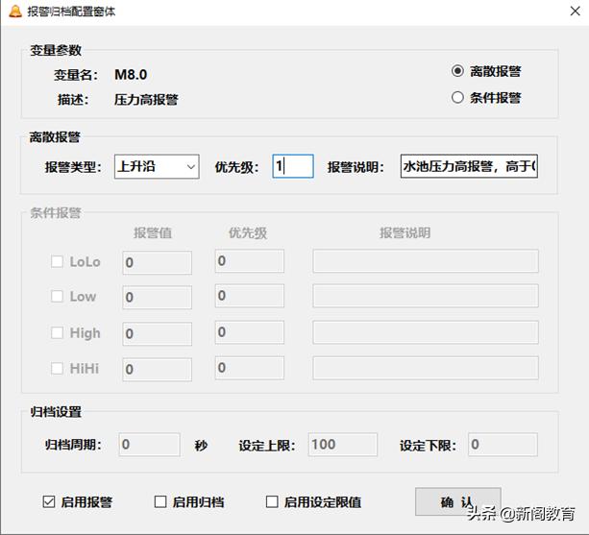
Task: Click the 报警说明 column header in 条件报警
Action: [x=405, y=233]
